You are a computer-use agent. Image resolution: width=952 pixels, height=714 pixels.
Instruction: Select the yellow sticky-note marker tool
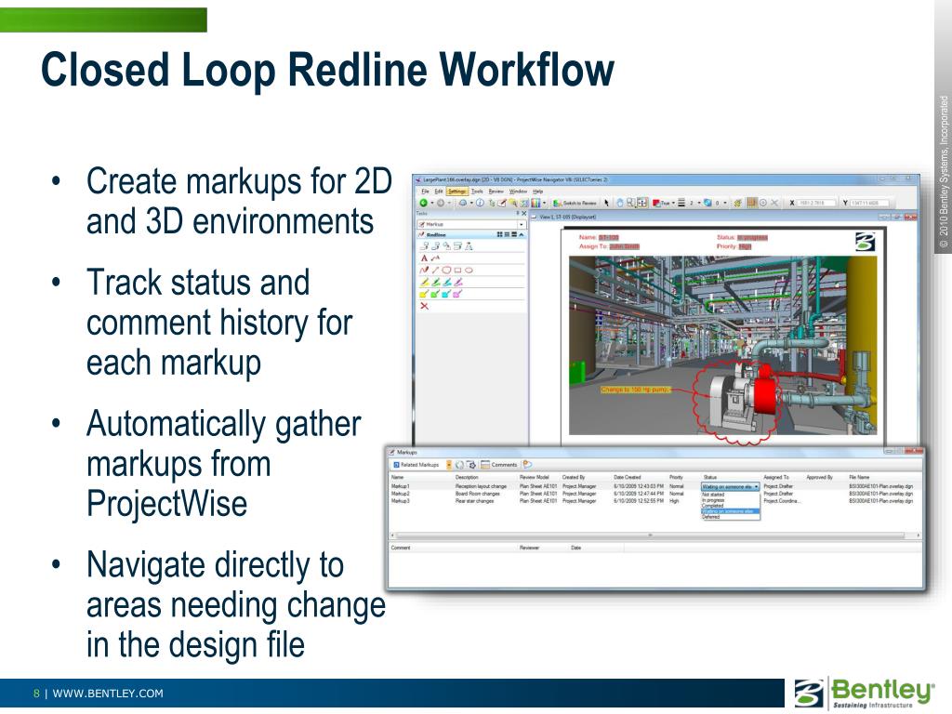(424, 294)
